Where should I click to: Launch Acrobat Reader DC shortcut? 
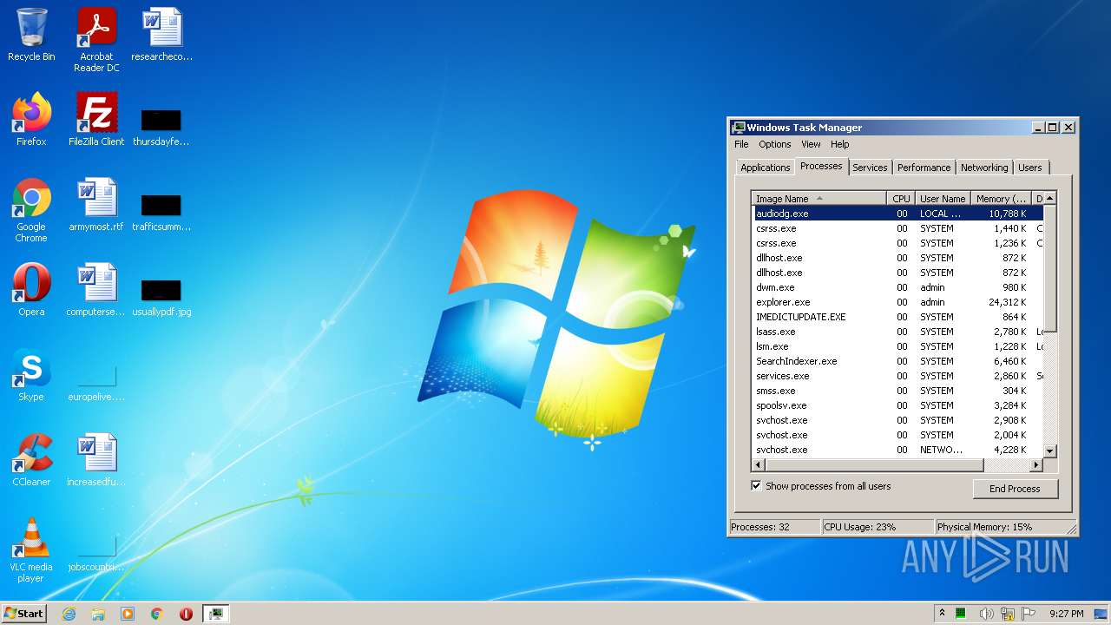pyautogui.click(x=96, y=40)
